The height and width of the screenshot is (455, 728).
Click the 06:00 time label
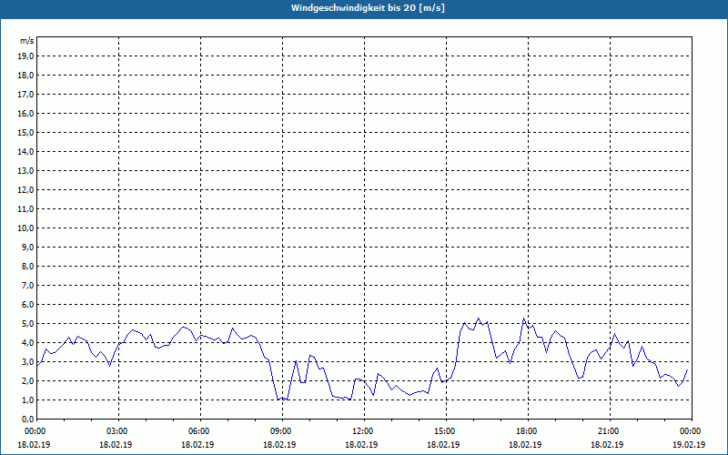pyautogui.click(x=197, y=431)
